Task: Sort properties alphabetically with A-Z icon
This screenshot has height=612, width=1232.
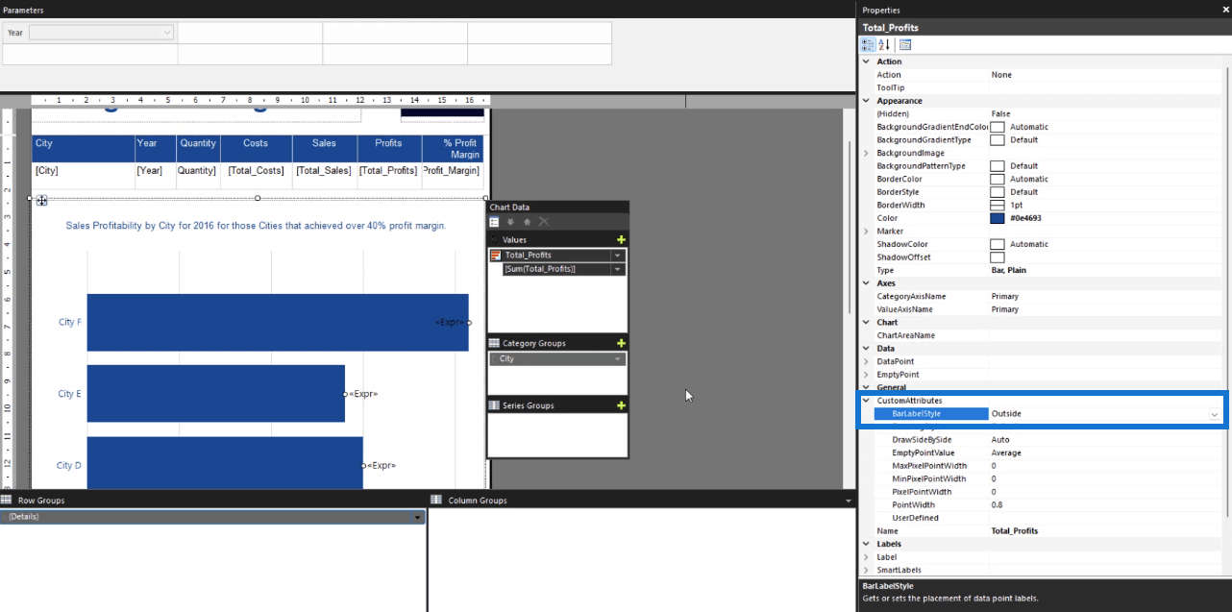Action: coord(884,45)
